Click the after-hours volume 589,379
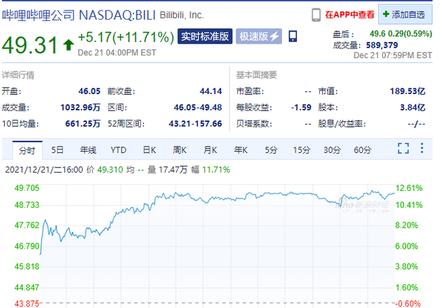The image size is (442, 308). tap(382, 45)
